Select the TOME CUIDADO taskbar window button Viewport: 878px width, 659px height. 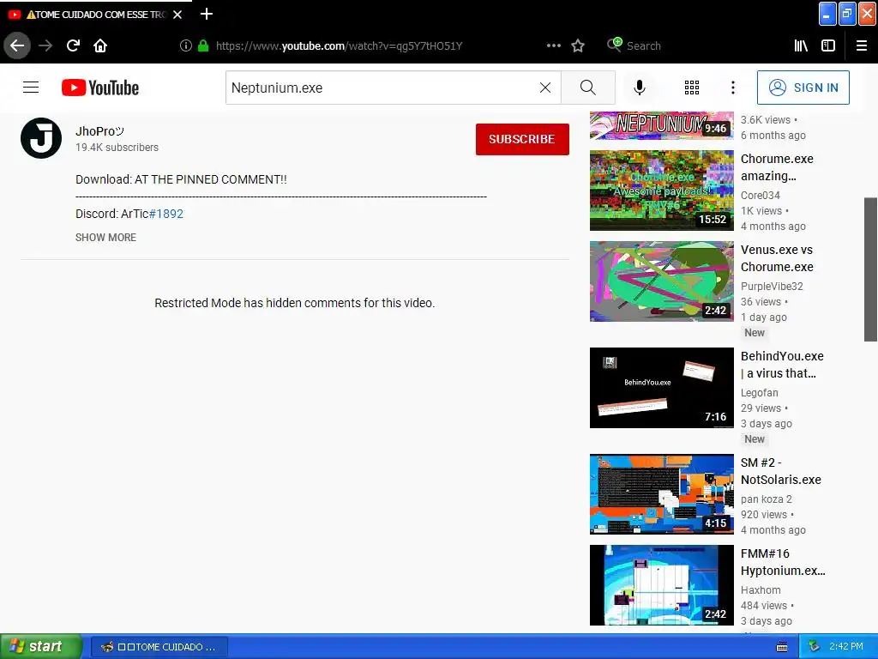[x=159, y=647]
